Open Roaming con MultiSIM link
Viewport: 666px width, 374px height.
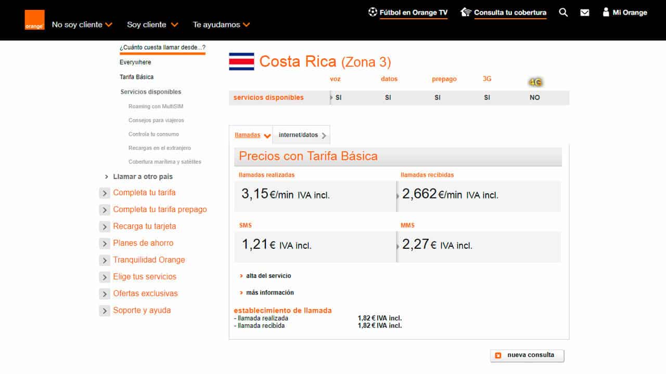tap(156, 106)
